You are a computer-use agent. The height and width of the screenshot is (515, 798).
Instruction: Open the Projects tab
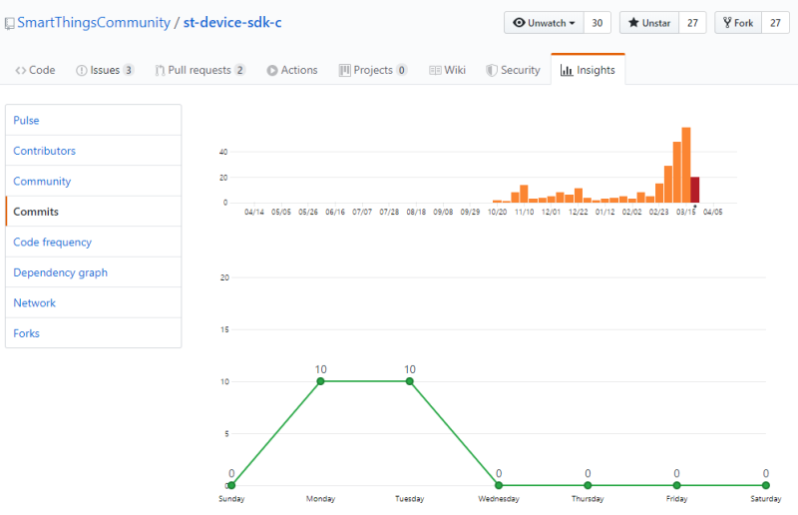(x=372, y=70)
